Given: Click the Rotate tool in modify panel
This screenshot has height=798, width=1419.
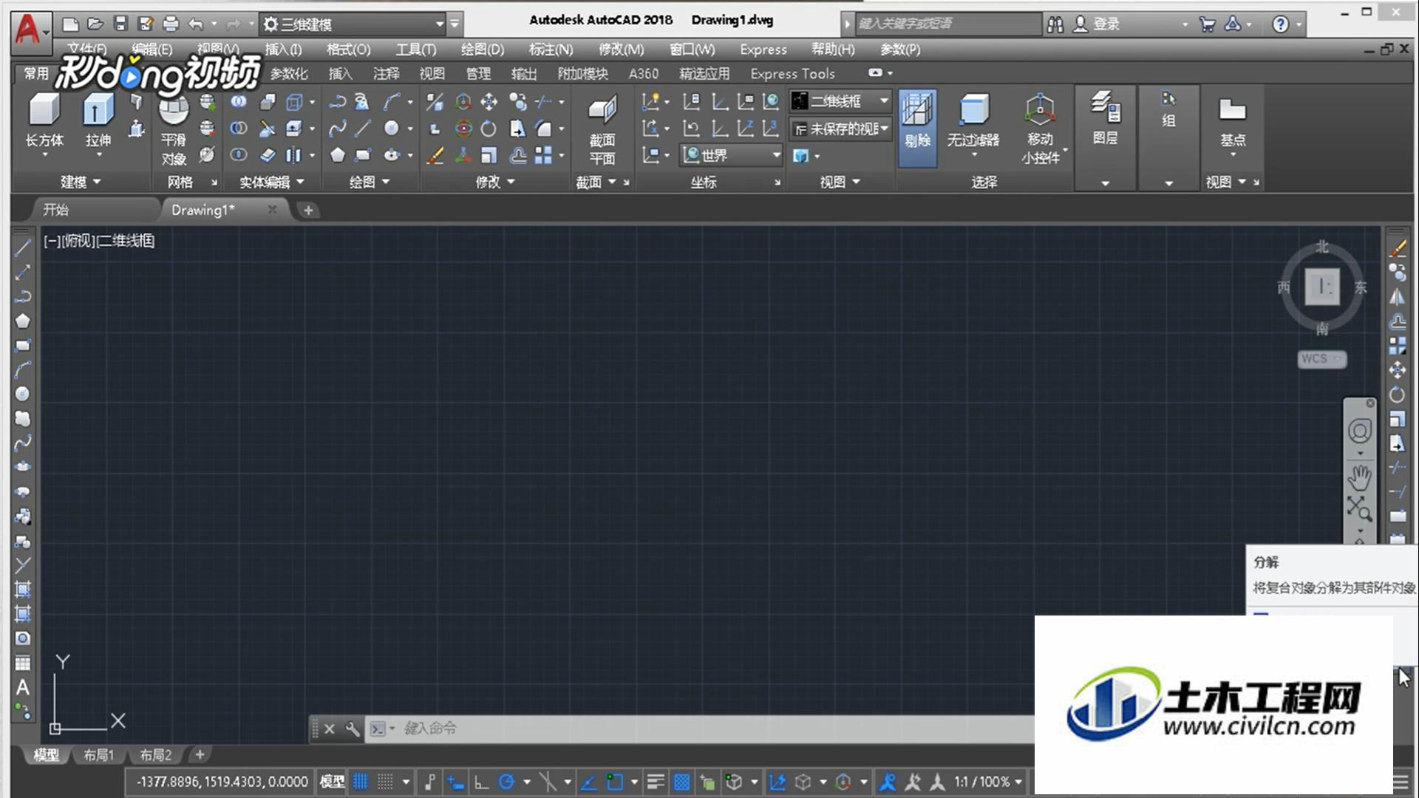Looking at the screenshot, I should pyautogui.click(x=489, y=129).
